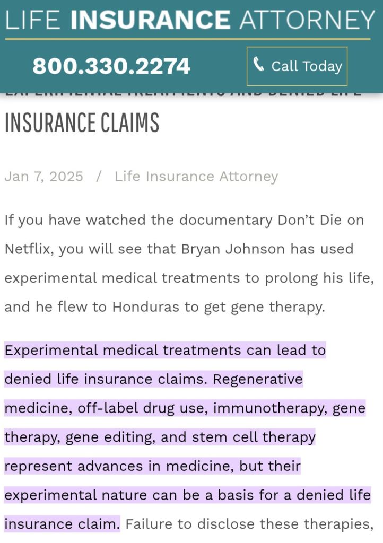Open the Life Insurance Attorney author link
This screenshot has width=383, height=543.
196,177
